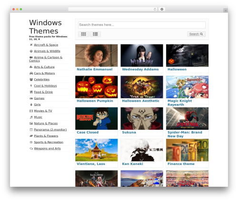238x201 pixels.
Task: Go to Games category
Action: pyautogui.click(x=39, y=98)
